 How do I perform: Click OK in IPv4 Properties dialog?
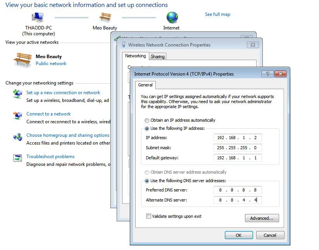239,235
